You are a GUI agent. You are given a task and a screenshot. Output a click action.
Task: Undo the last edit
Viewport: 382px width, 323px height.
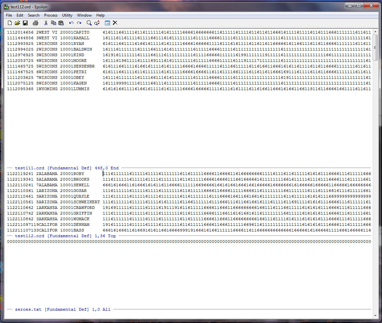(x=71, y=23)
